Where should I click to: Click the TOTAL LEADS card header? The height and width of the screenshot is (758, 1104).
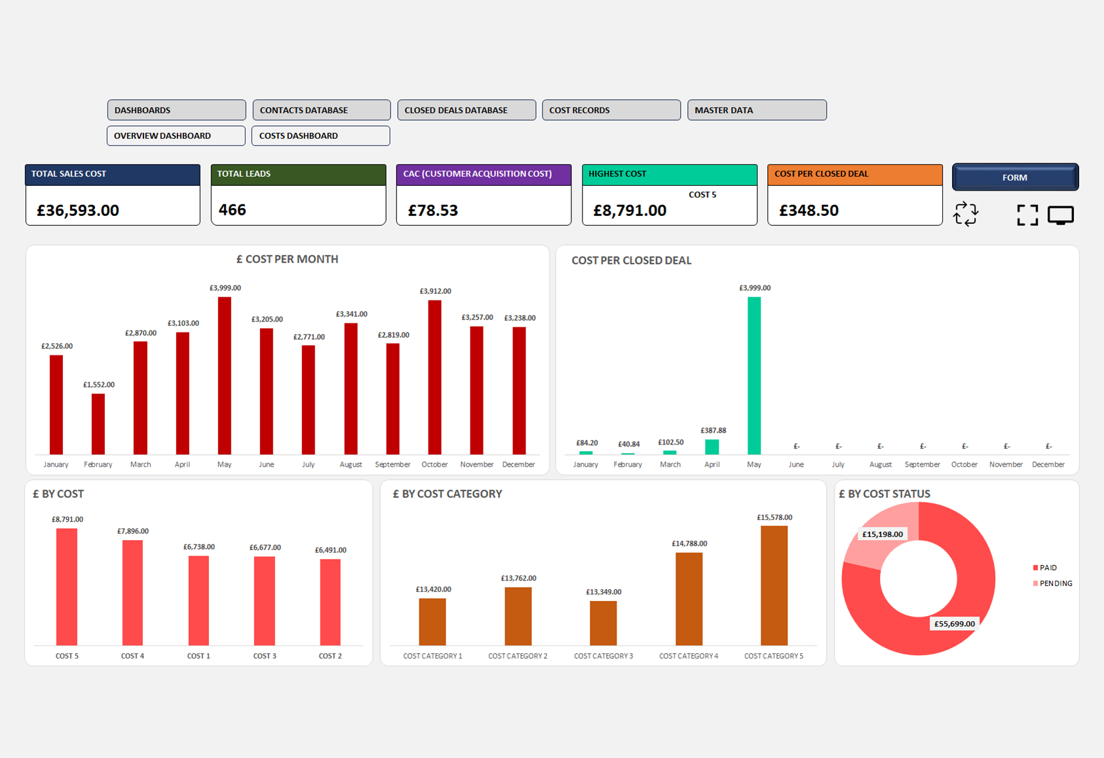point(298,175)
